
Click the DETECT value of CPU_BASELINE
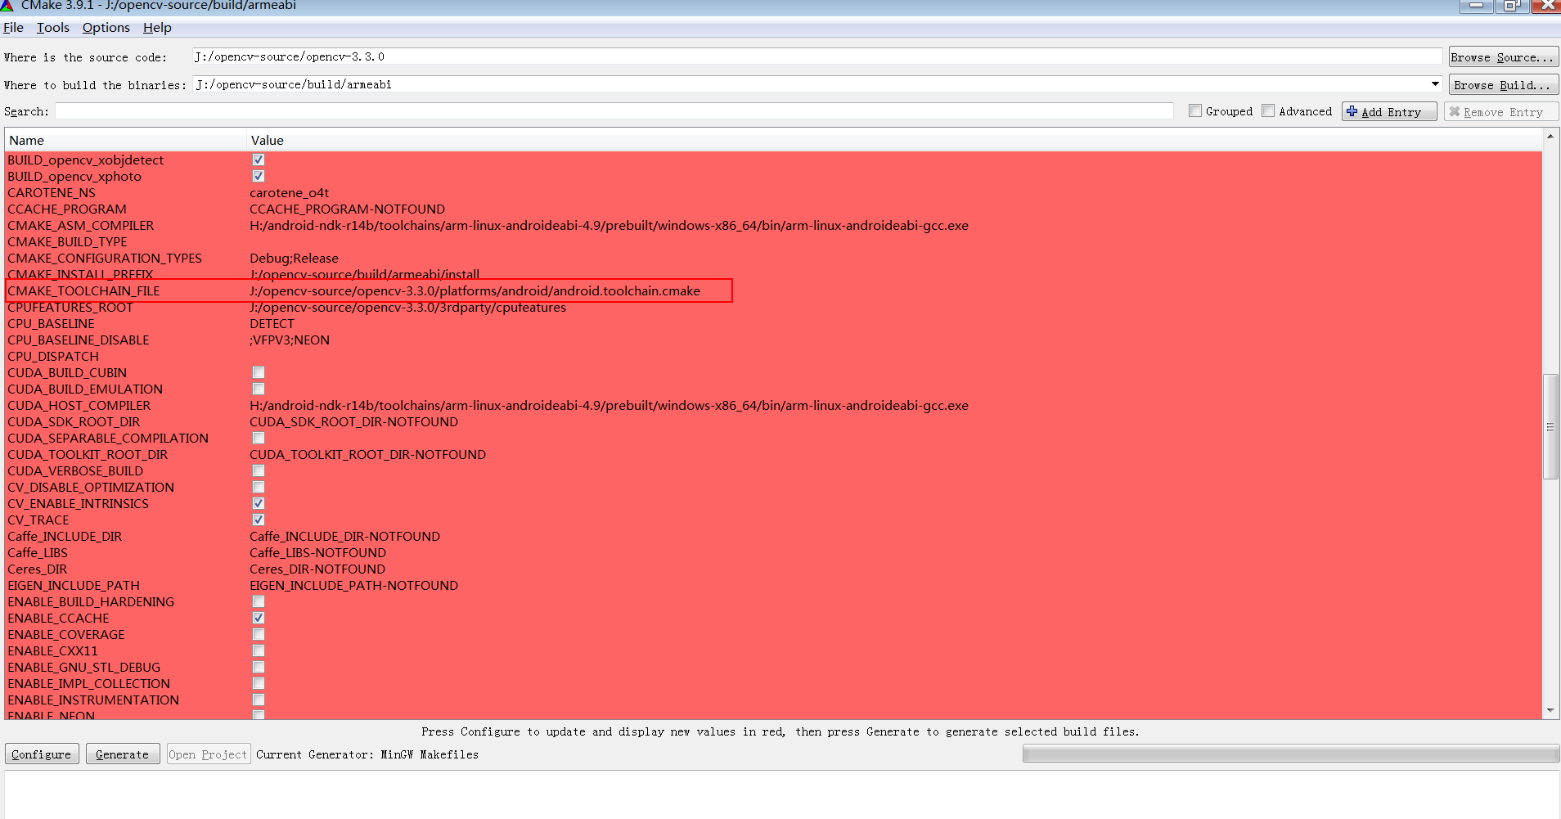tap(272, 323)
